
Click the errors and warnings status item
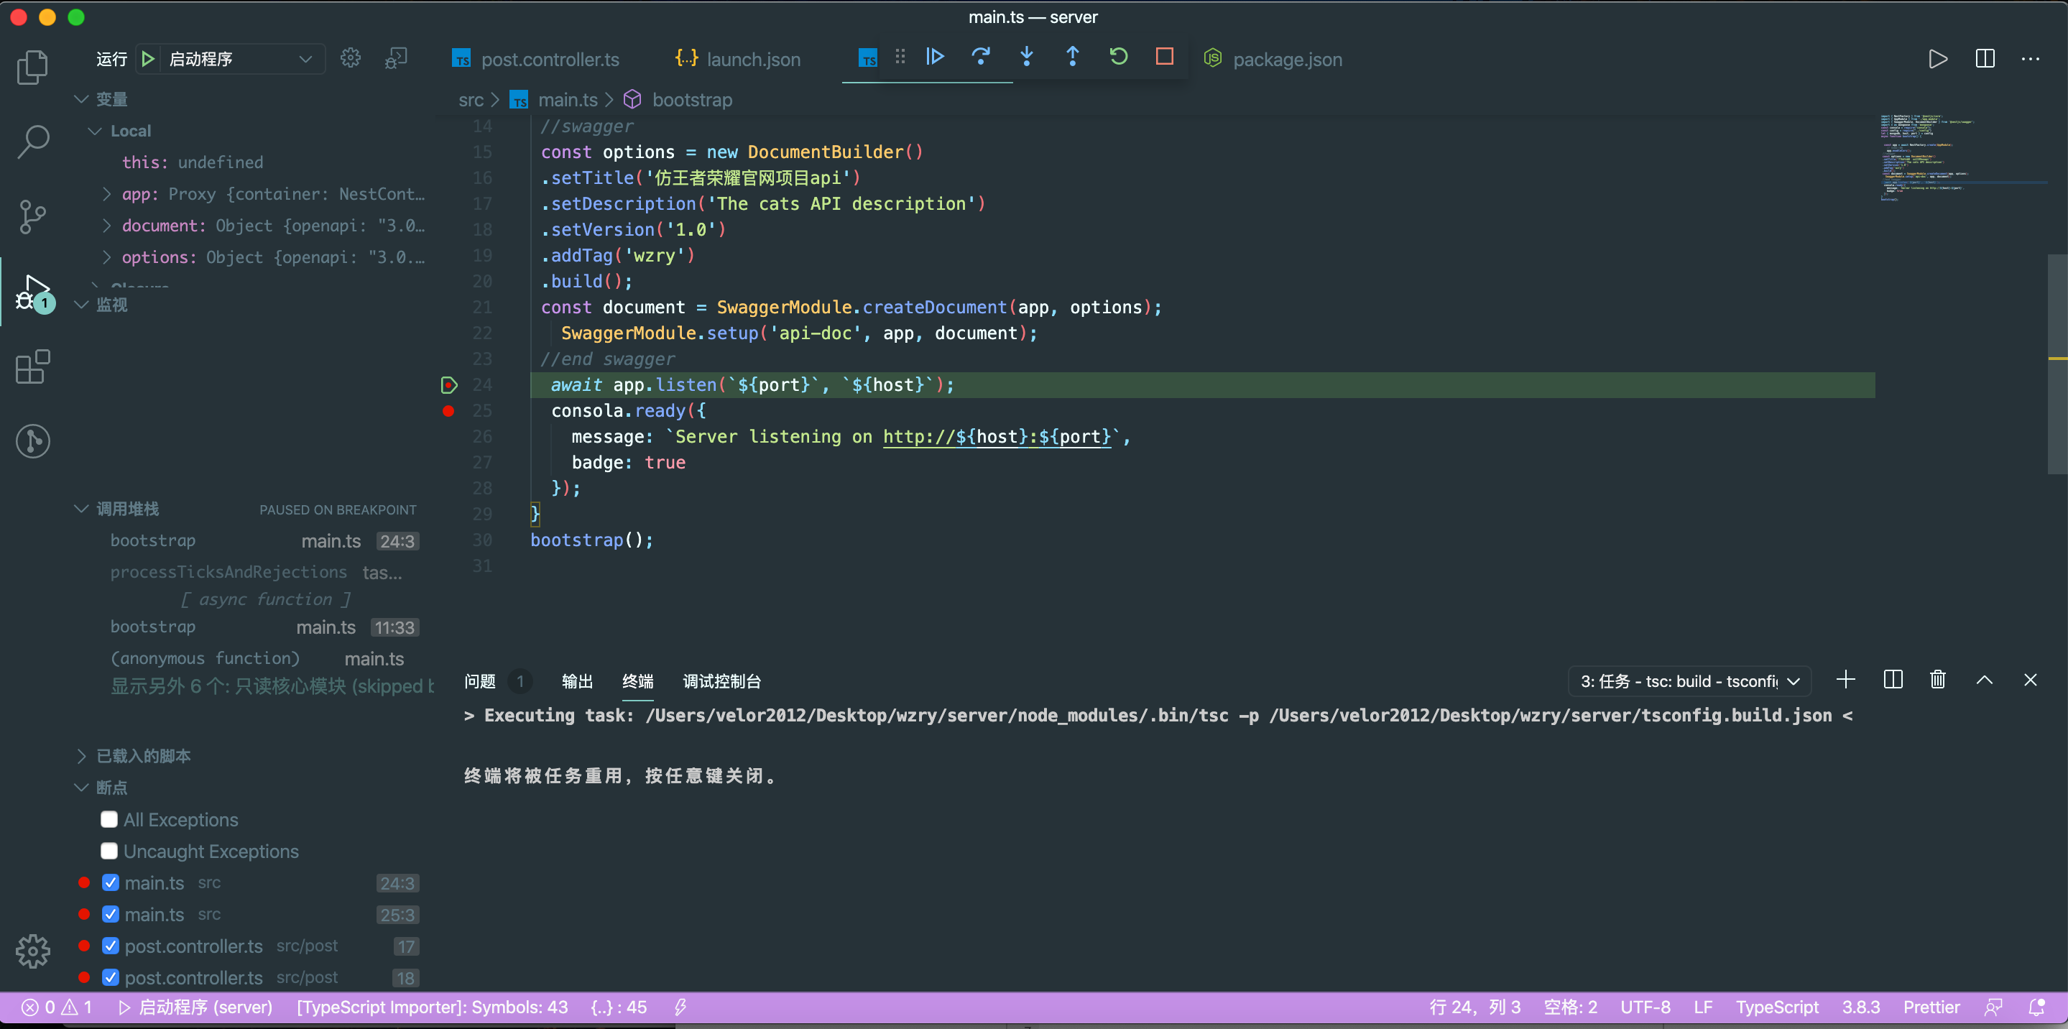[x=56, y=1007]
